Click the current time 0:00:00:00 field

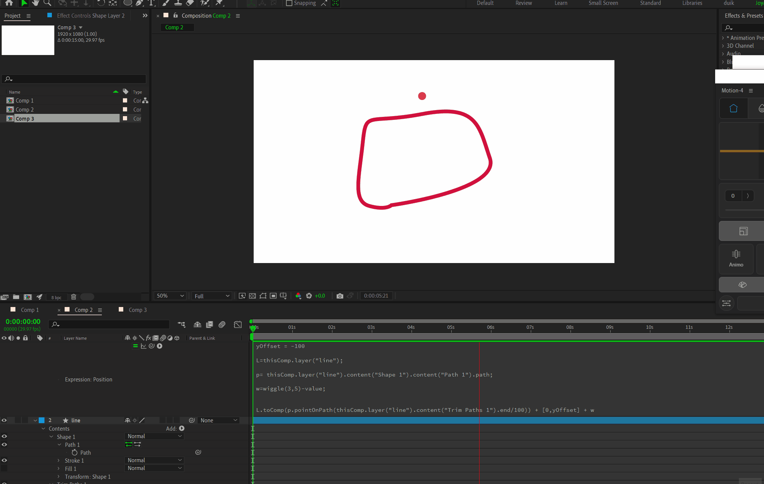point(23,322)
